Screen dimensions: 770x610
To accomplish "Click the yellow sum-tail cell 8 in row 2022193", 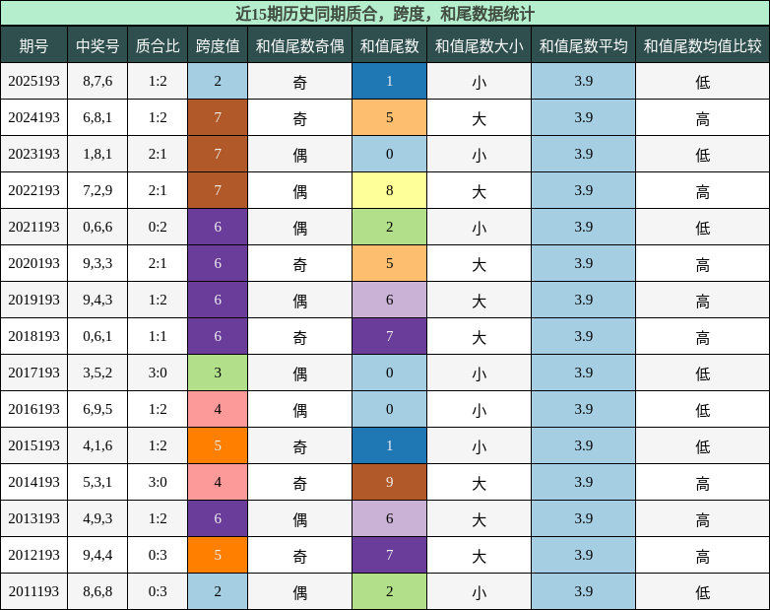I will click(389, 190).
